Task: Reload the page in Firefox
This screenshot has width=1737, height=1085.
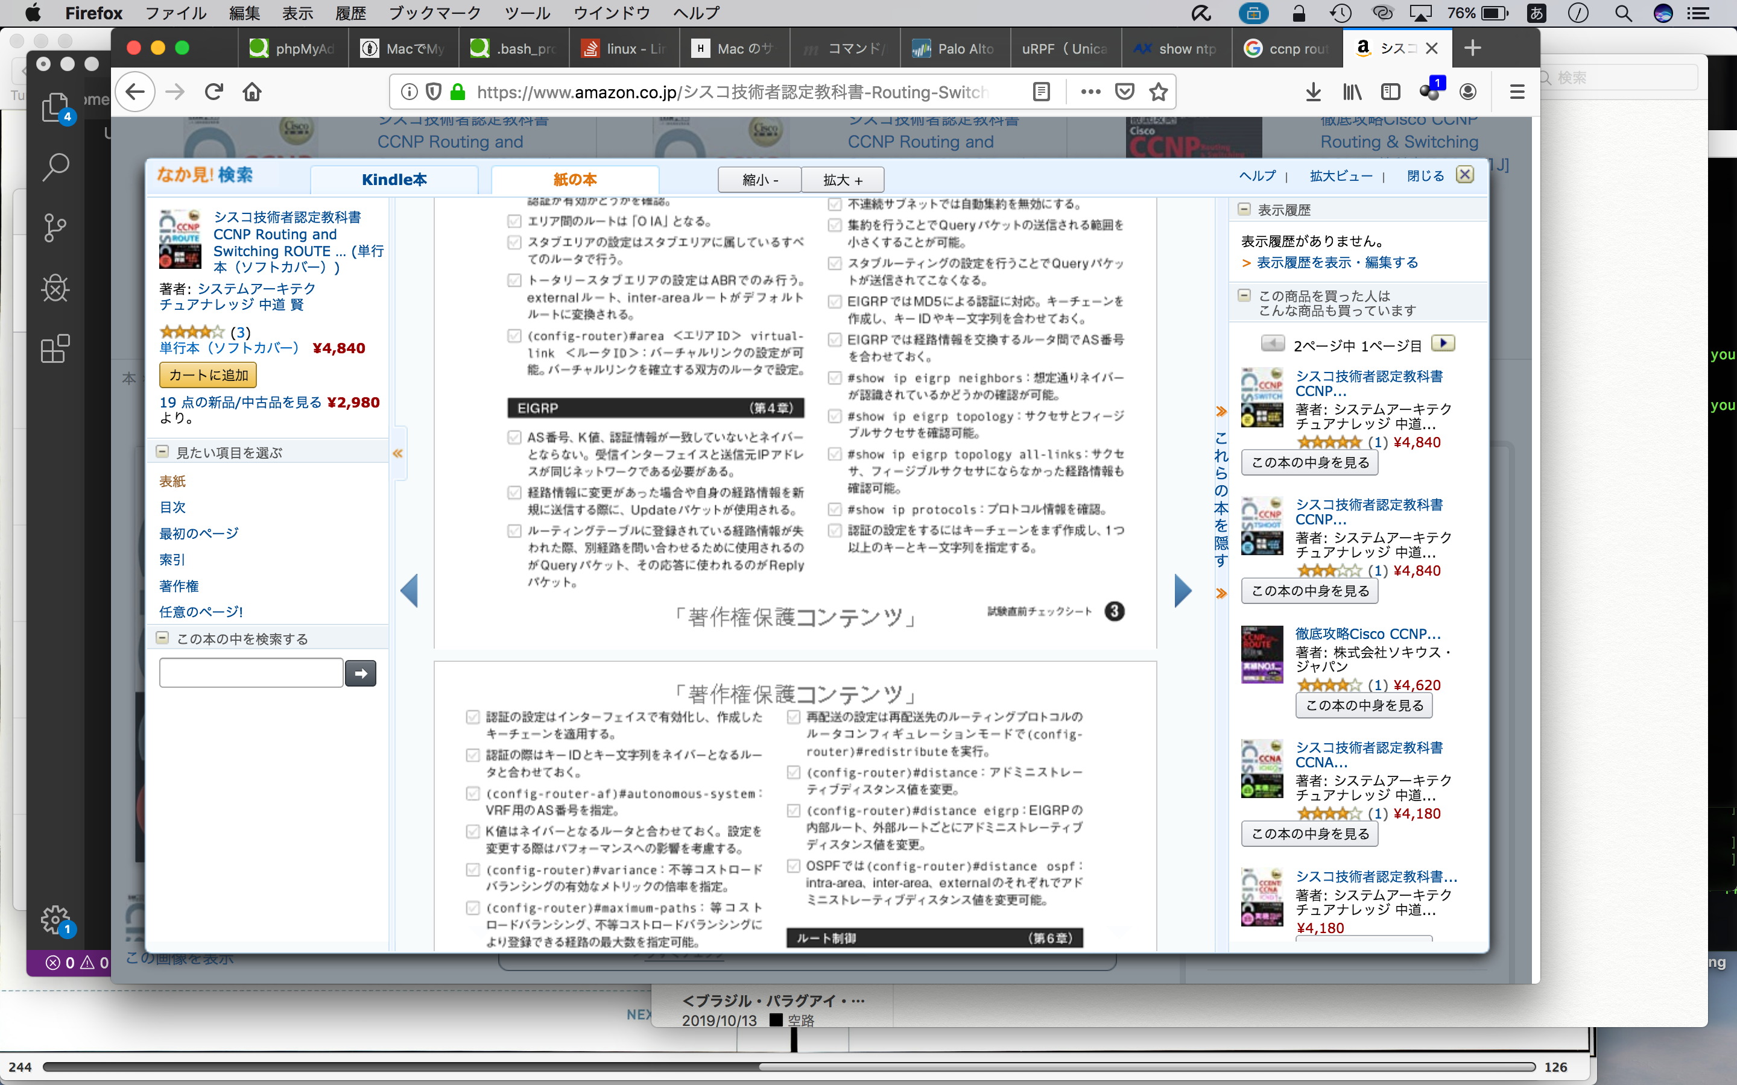Action: (x=213, y=92)
